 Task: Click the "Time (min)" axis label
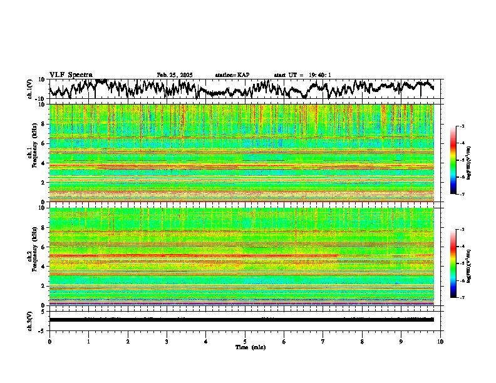click(x=251, y=347)
